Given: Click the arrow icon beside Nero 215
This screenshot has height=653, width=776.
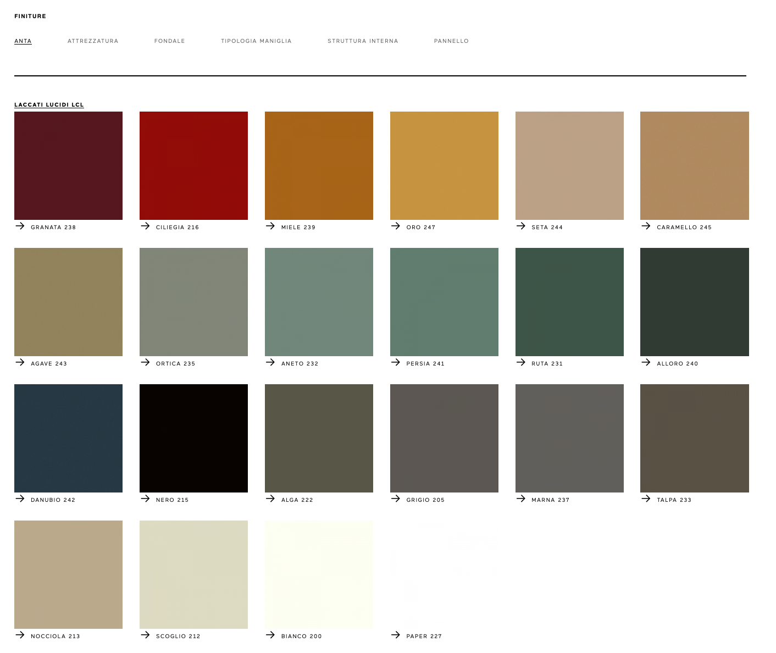Looking at the screenshot, I should pyautogui.click(x=146, y=499).
